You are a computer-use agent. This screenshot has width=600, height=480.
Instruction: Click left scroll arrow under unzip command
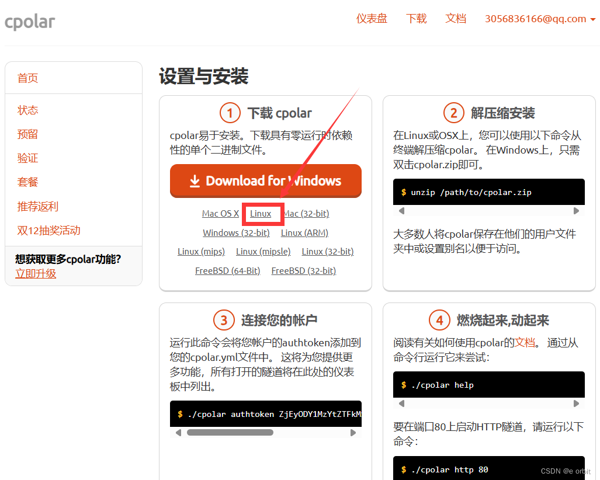click(401, 211)
